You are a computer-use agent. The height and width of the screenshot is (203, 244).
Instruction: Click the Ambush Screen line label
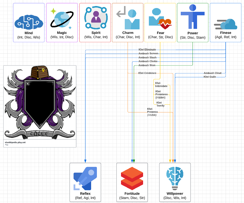coord(148,53)
